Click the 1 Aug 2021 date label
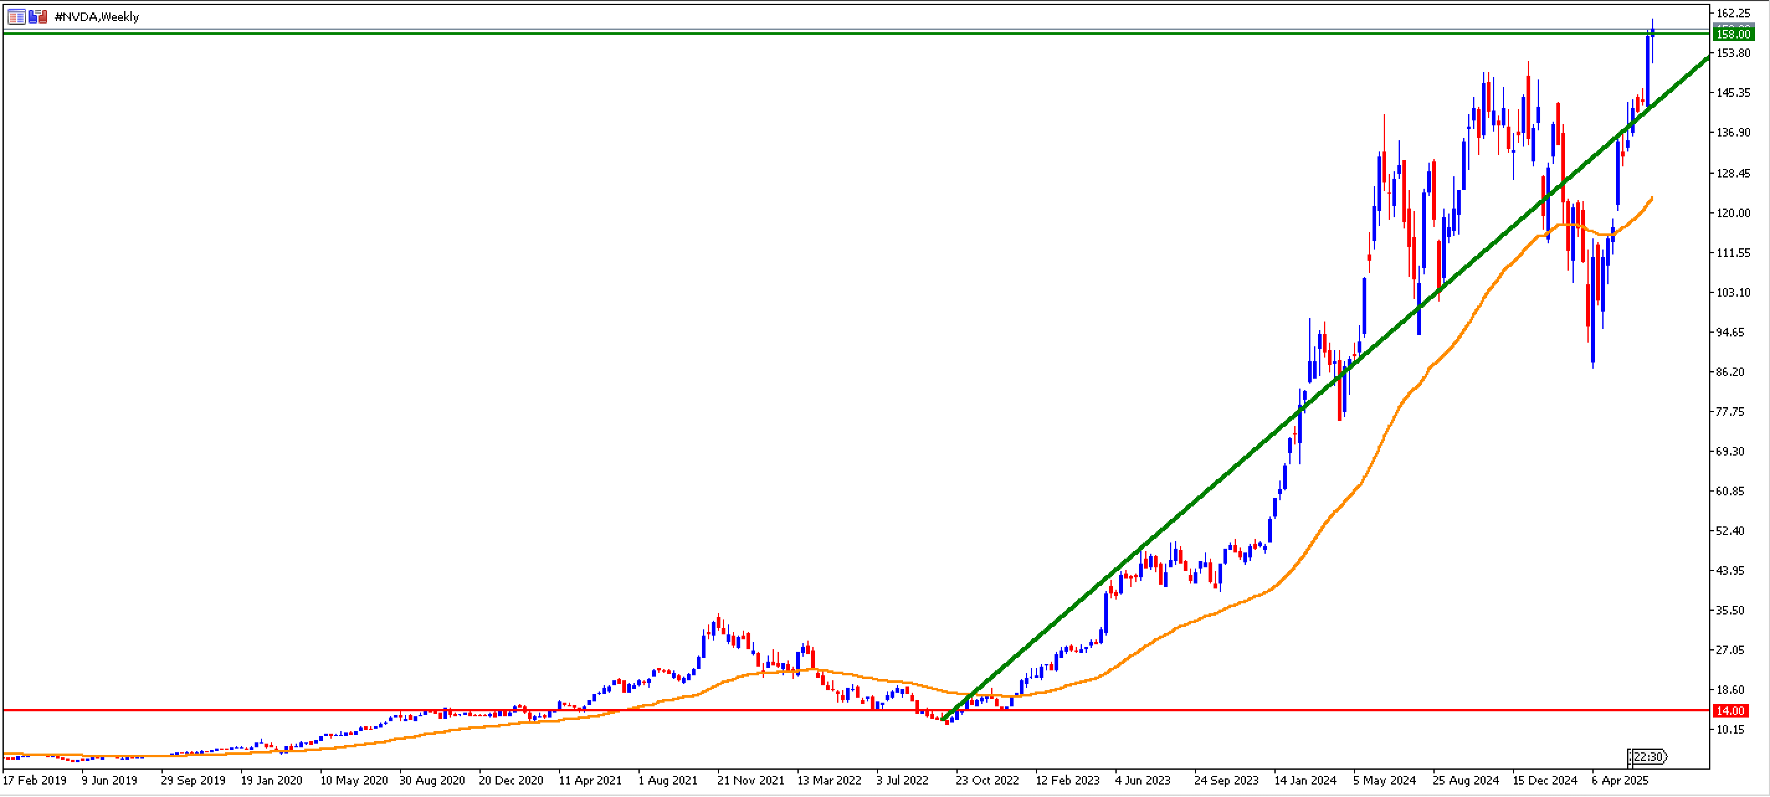 click(x=668, y=780)
